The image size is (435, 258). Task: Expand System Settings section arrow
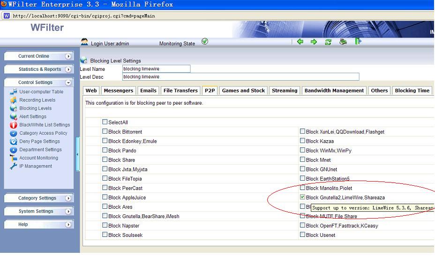tap(68, 212)
